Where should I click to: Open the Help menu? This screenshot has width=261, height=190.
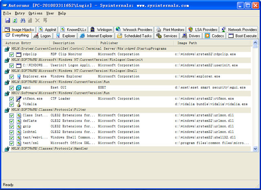pyautogui.click(x=62, y=13)
